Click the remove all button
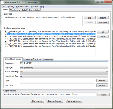This screenshot has height=109, width=113. coord(103,22)
